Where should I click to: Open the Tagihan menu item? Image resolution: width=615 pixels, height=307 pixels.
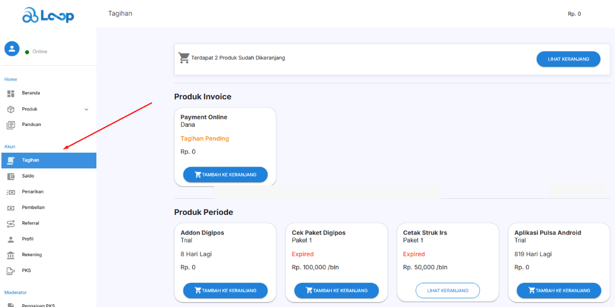click(31, 160)
